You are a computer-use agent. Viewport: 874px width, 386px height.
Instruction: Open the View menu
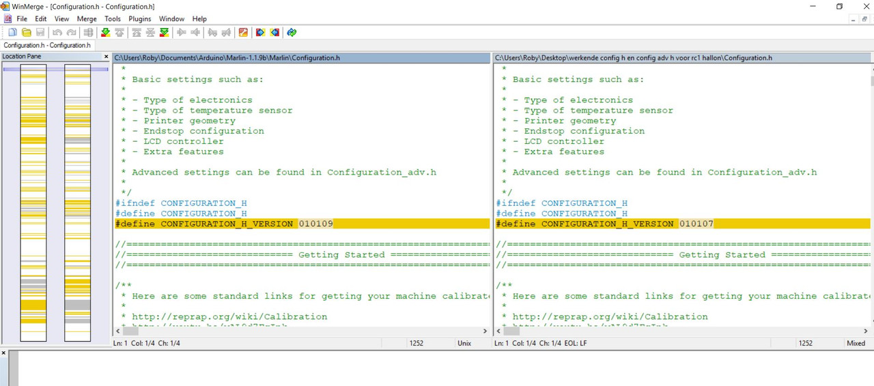[61, 18]
